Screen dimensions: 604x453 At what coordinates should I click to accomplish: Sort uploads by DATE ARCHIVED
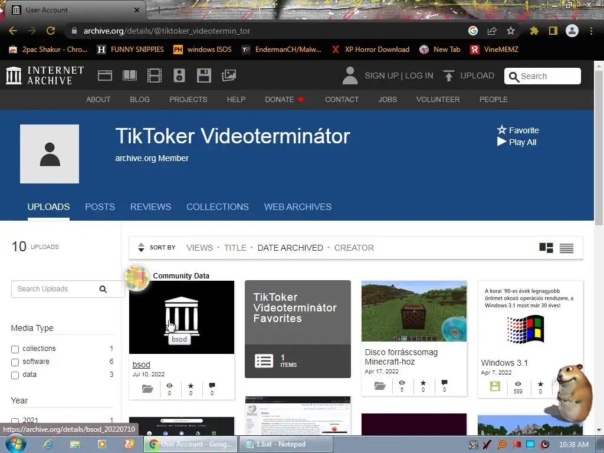pyautogui.click(x=290, y=248)
